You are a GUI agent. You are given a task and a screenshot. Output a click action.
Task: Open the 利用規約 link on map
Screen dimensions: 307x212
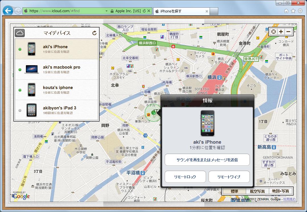[x=289, y=199]
